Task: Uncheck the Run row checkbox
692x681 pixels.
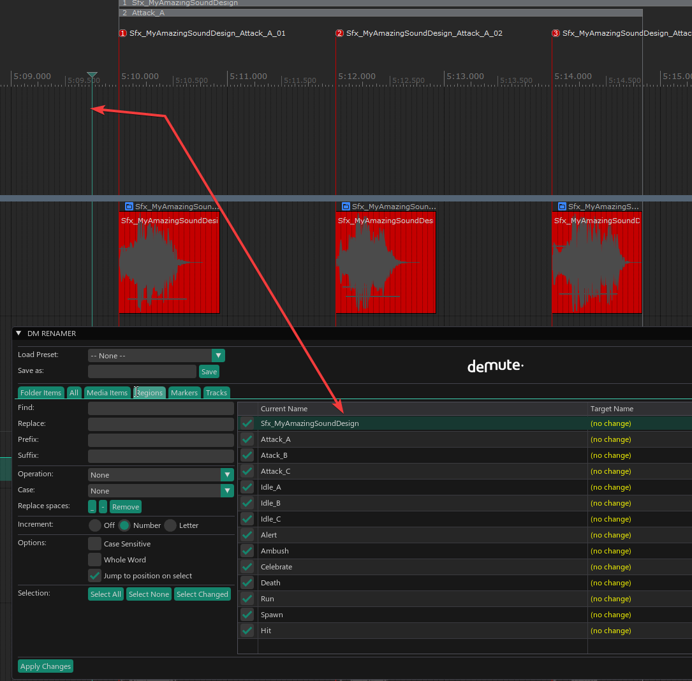Action: point(247,599)
